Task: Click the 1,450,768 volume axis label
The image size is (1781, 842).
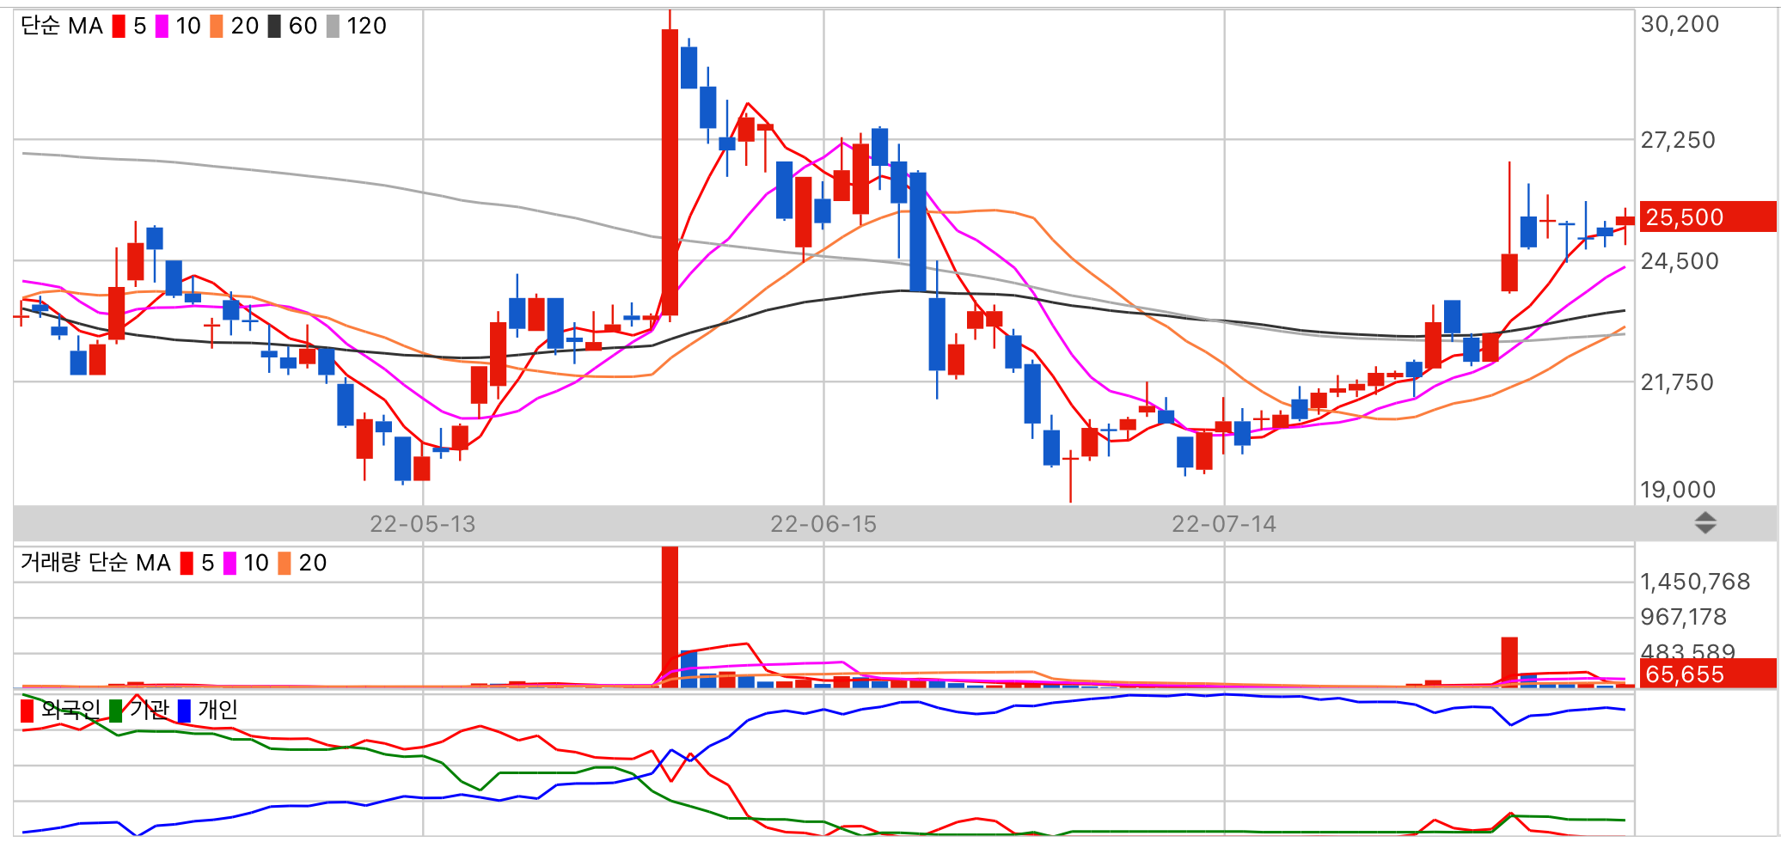Action: (x=1695, y=582)
